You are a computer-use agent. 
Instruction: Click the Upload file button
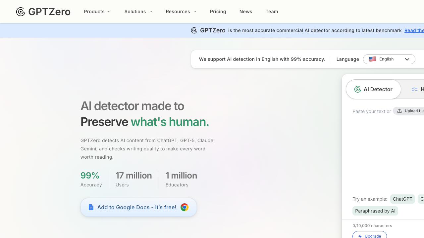click(x=409, y=111)
